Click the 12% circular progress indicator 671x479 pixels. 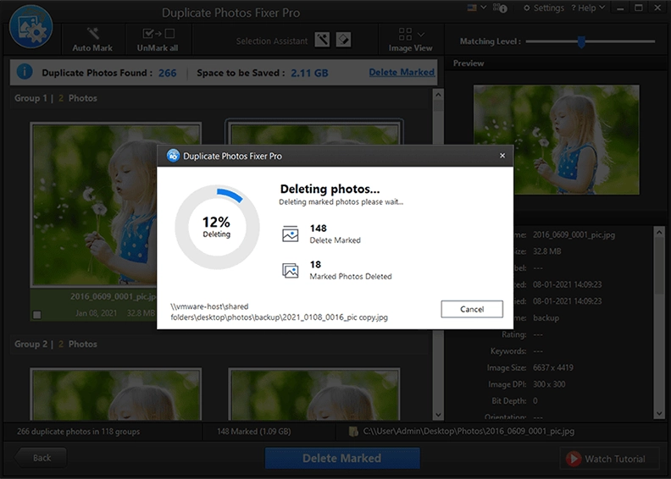tap(217, 227)
